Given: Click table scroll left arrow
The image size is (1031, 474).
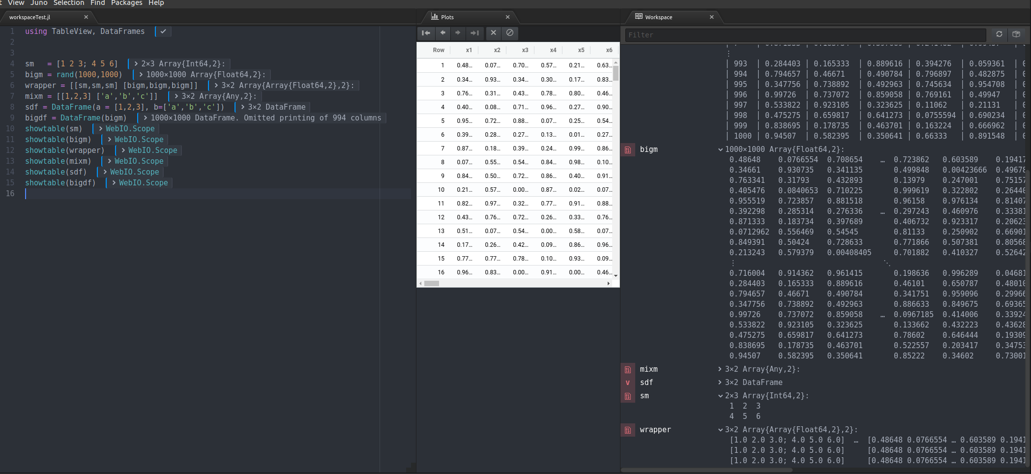Looking at the screenshot, I should [x=420, y=283].
